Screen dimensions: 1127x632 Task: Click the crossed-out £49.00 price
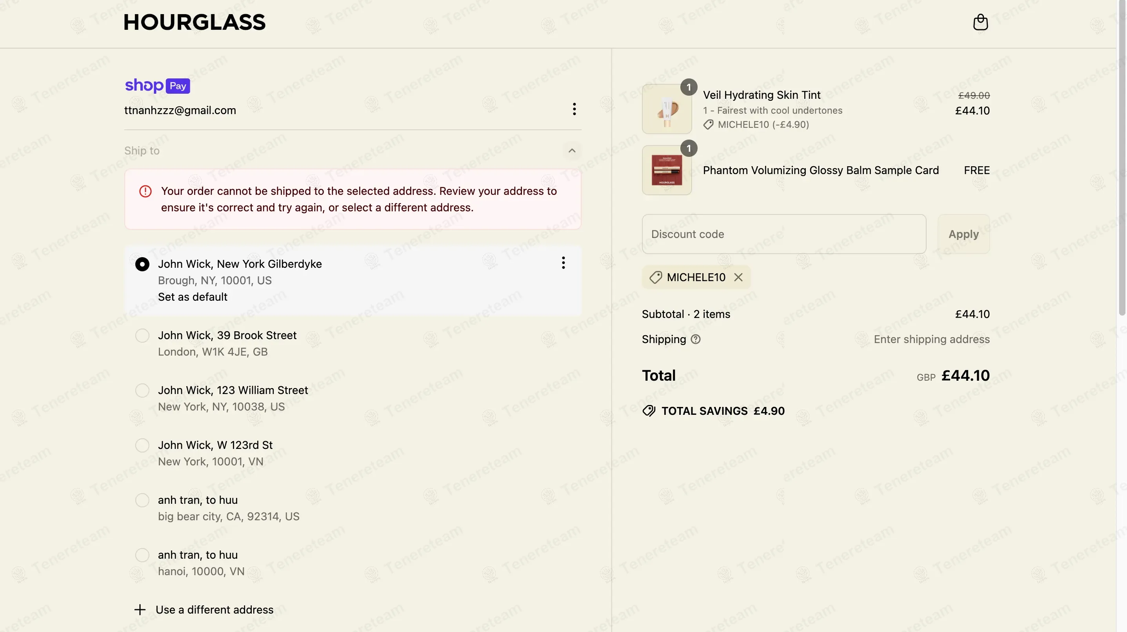(974, 95)
